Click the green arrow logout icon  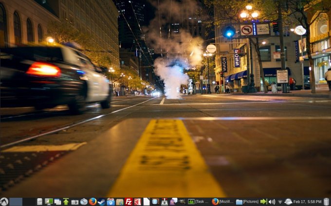click(x=263, y=202)
